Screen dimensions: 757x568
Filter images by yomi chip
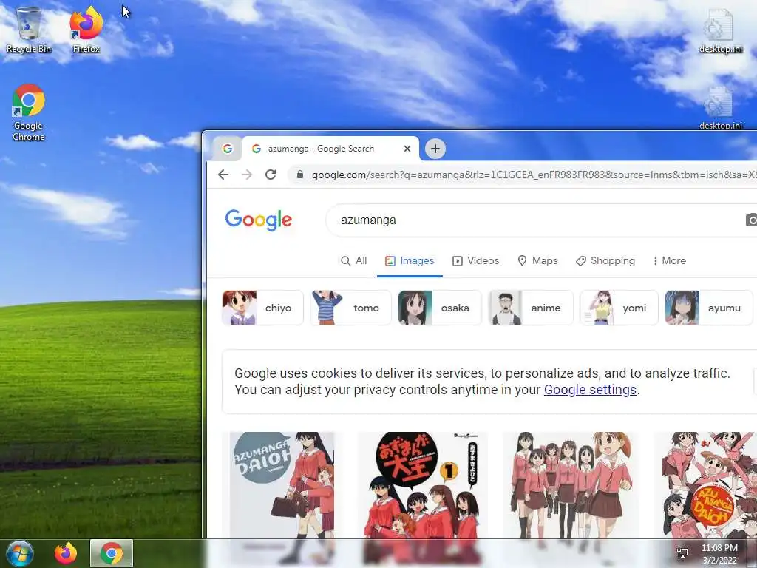pyautogui.click(x=619, y=308)
